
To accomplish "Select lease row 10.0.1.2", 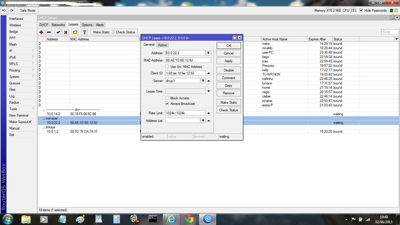I will pos(218,131).
